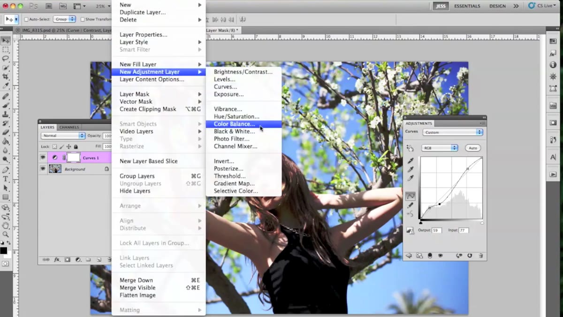This screenshot has width=563, height=317.
Task: Toggle the clip-to-layer button in Adjustments panel
Action: (429, 256)
